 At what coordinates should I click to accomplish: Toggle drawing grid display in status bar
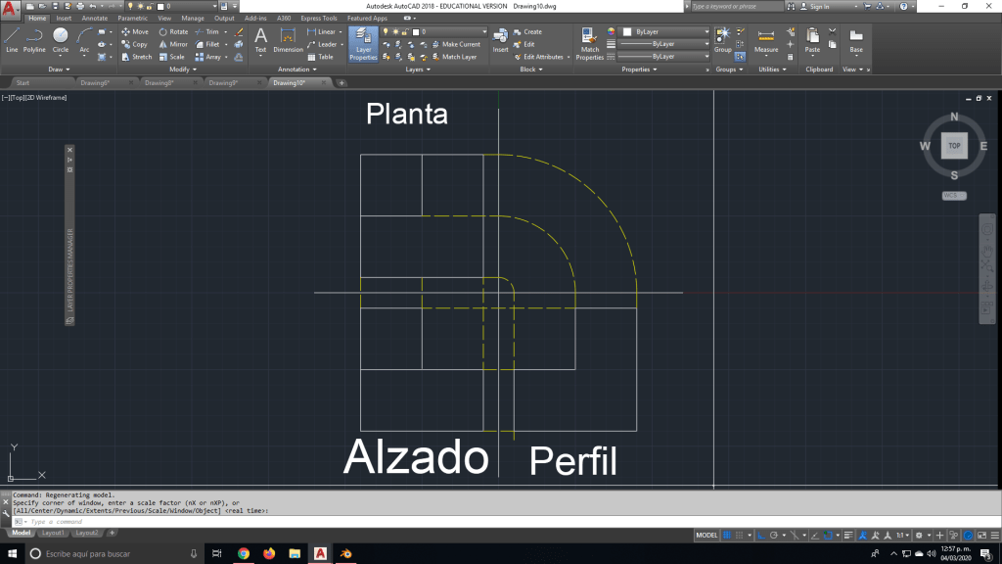[728, 536]
